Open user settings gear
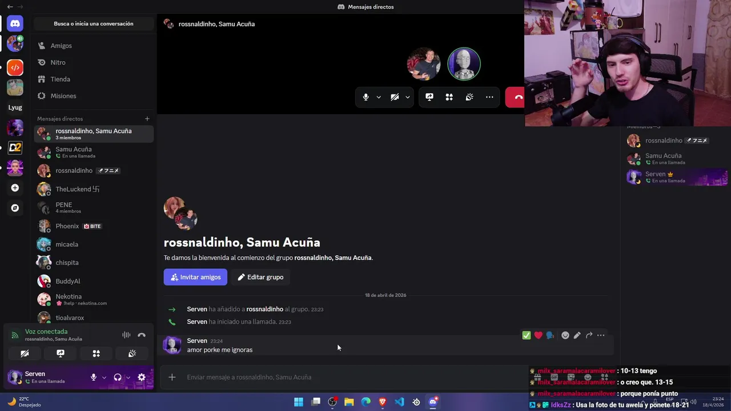The image size is (731, 411). point(142,377)
